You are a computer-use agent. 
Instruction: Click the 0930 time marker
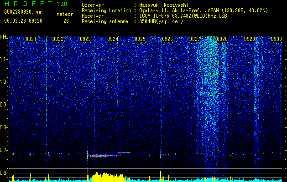tap(277, 39)
